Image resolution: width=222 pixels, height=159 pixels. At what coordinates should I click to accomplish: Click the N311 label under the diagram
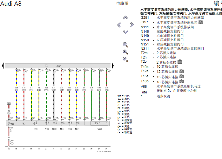click(77, 129)
